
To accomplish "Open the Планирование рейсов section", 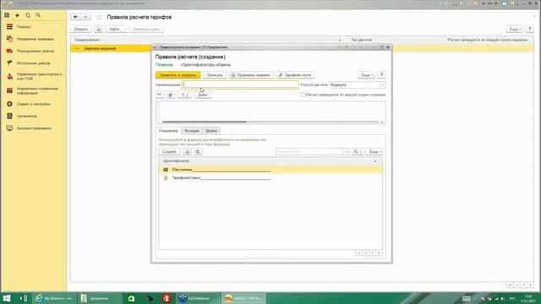I will tap(36, 51).
